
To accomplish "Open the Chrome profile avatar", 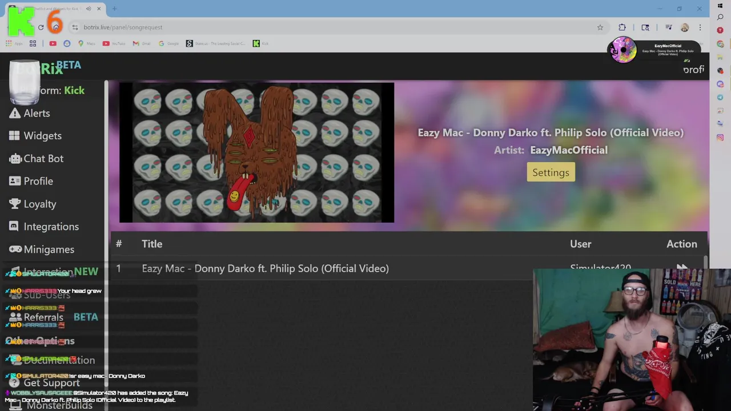I will coord(685,27).
